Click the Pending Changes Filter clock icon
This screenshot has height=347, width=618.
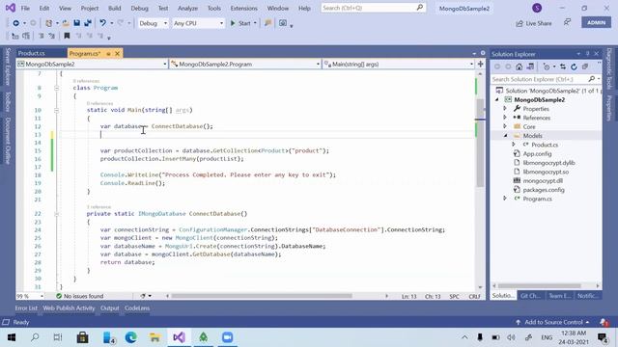547,67
